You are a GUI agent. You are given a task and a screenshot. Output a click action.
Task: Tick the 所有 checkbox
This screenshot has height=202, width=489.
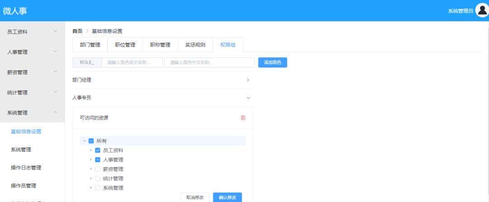tap(91, 141)
